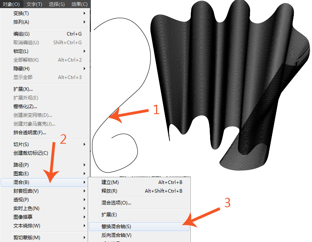Choose 拼合透明度(F)... from the menu
The height and width of the screenshot is (242, 312).
click(x=30, y=133)
